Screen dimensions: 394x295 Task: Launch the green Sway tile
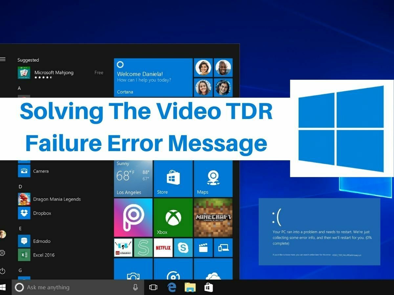143,247
